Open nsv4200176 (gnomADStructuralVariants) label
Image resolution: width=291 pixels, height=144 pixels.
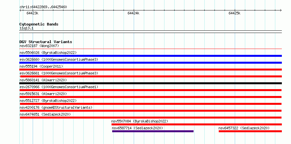[x=56, y=107]
